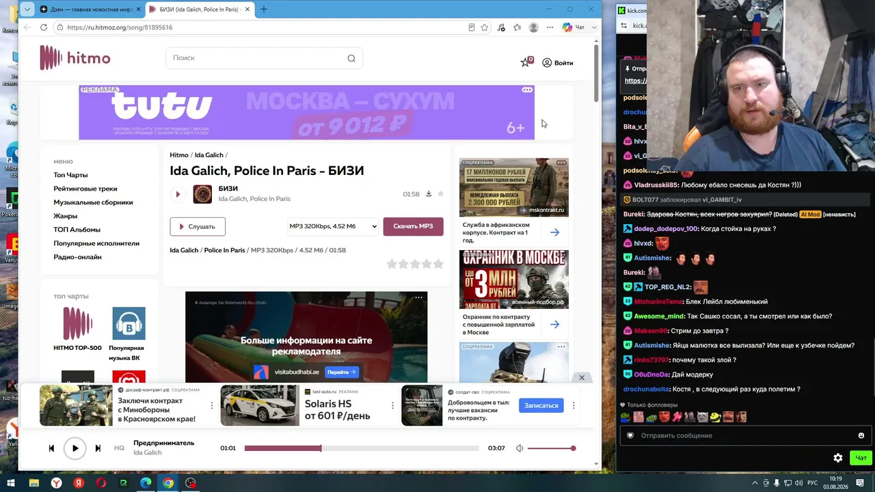Open ТОП Альбомы menu item

(x=77, y=230)
